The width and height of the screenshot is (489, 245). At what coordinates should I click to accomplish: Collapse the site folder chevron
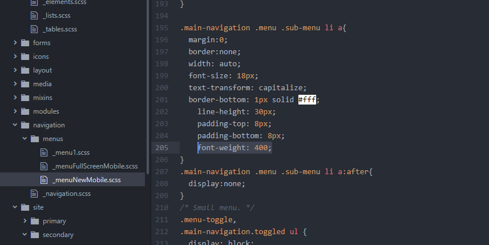tap(15, 207)
